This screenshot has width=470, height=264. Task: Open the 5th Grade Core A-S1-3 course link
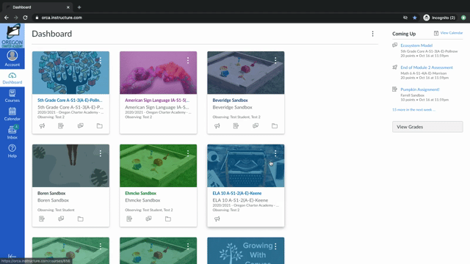[70, 100]
